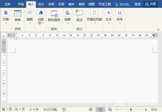Expand the 文本 (Text) dropdown
The width and height of the screenshot is (162, 112).
point(109,23)
